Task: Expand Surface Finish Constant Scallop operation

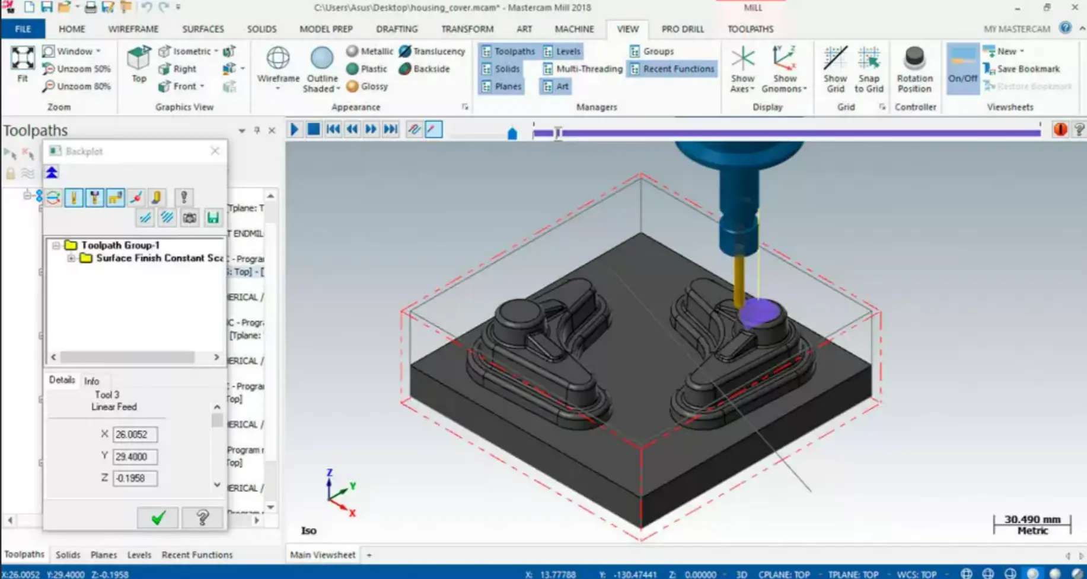Action: [x=71, y=258]
